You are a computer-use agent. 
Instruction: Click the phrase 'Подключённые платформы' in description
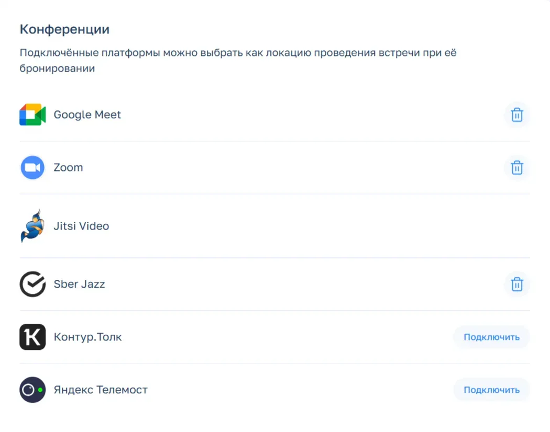tap(90, 53)
